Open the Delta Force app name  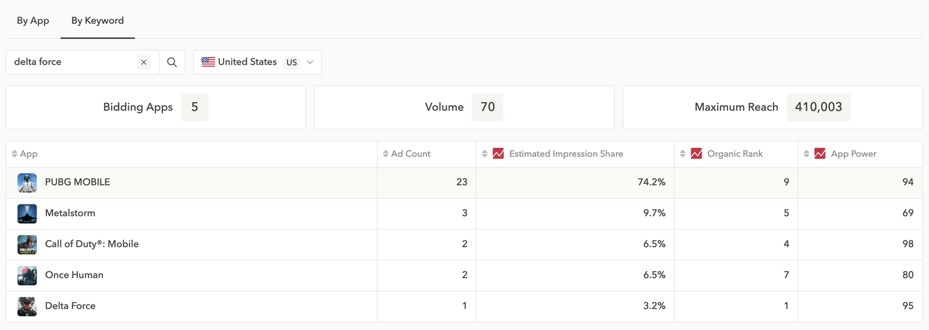click(70, 306)
